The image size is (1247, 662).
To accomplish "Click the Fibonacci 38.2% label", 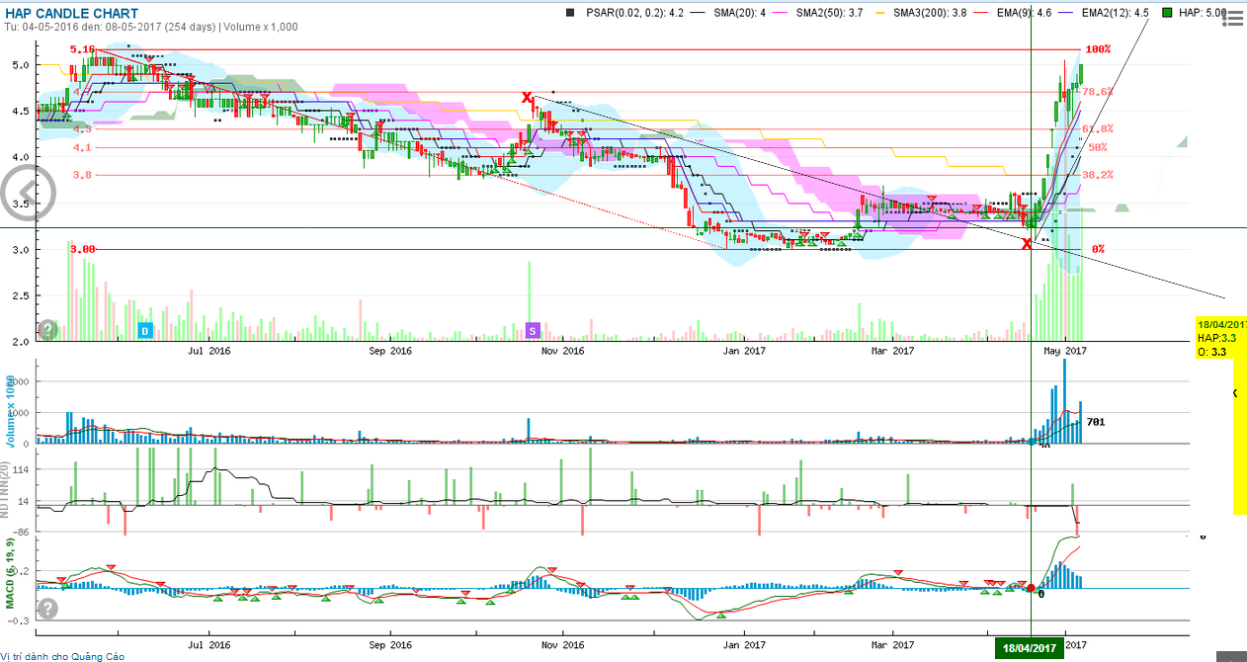I will (x=1098, y=175).
